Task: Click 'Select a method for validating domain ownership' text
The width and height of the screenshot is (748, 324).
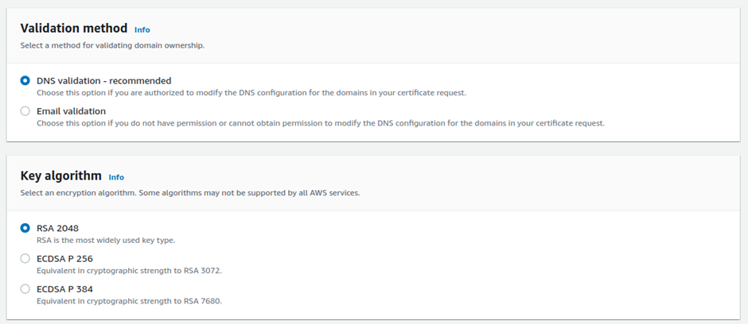Action: coord(112,46)
